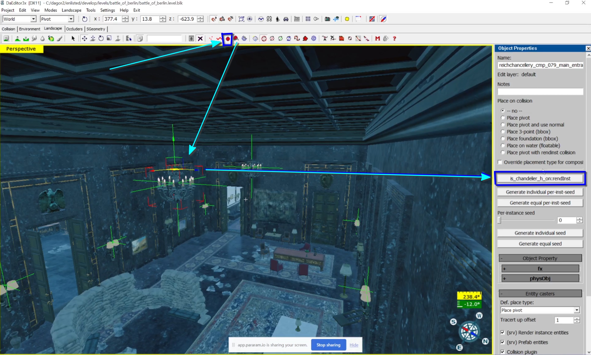Click the is_chandelier_h_on:rendInst button
The width and height of the screenshot is (591, 355).
[540, 179]
